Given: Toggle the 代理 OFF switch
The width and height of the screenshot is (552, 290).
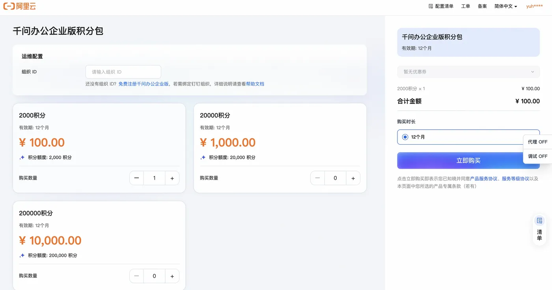Looking at the screenshot, I should pyautogui.click(x=537, y=142).
